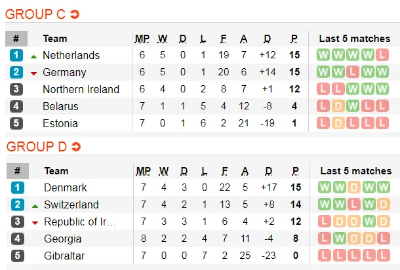400x270 pixels.
Task: Sort Group C by MP column
Action: tap(142, 38)
